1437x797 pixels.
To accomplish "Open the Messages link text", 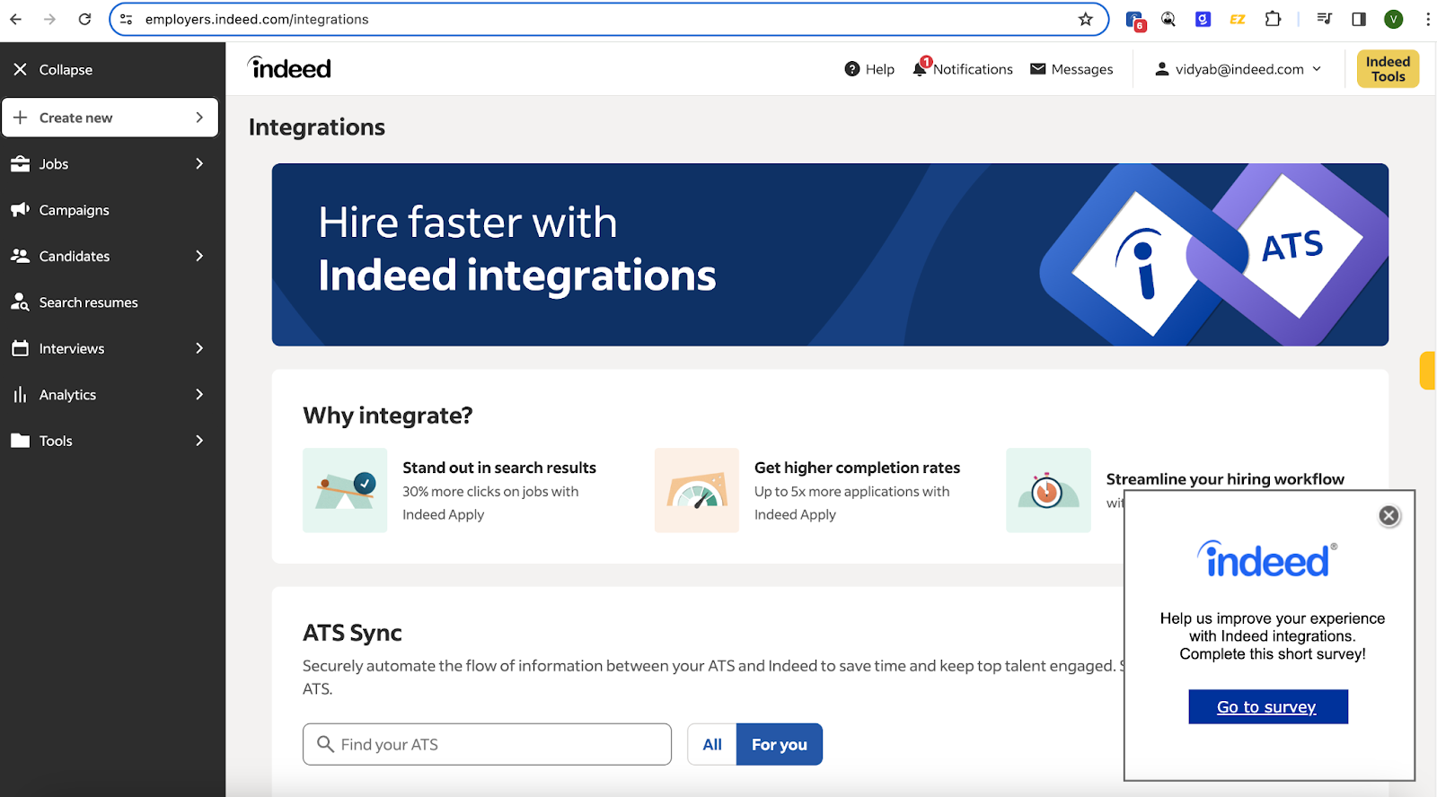I will [1082, 69].
